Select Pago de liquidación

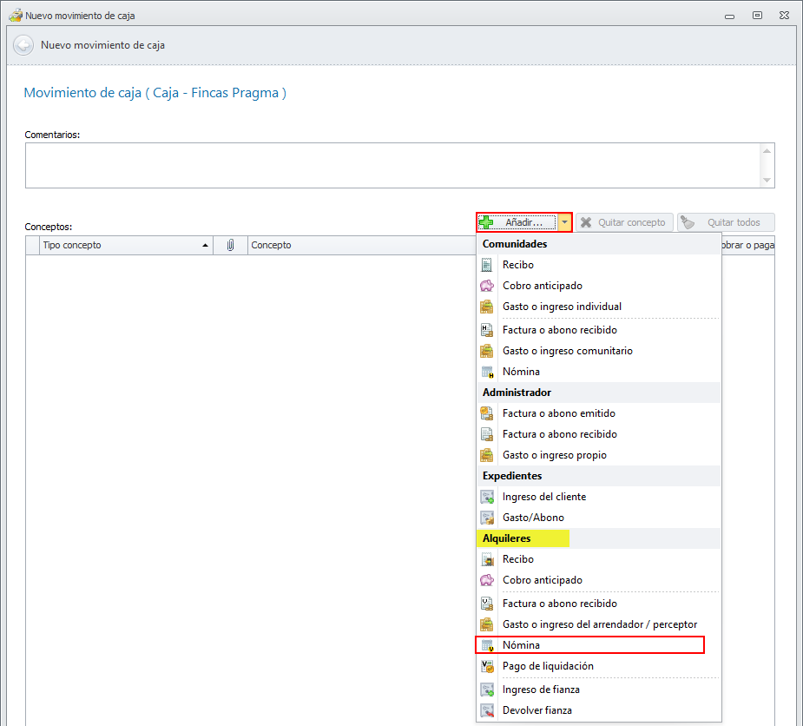point(599,667)
